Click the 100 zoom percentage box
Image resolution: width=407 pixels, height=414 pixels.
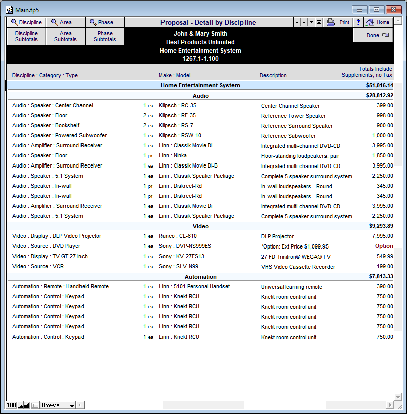[12, 405]
